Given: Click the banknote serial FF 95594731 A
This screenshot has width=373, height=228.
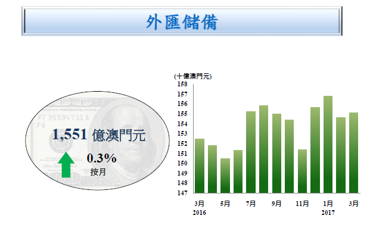Looking at the screenshot, I should coord(63,118).
